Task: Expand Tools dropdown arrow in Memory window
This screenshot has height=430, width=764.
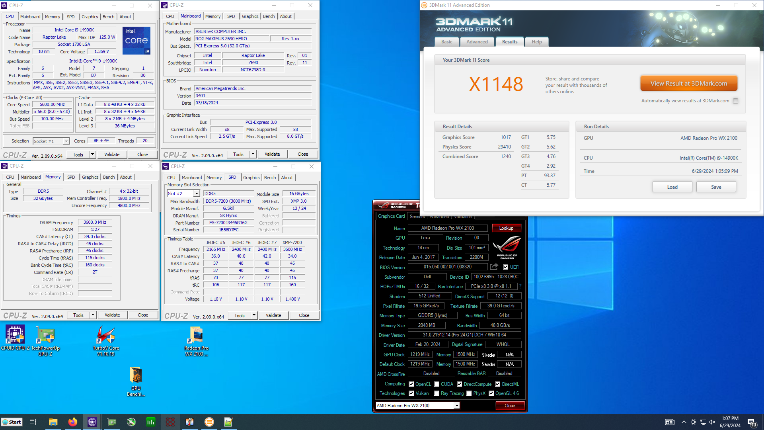Action: (x=93, y=315)
